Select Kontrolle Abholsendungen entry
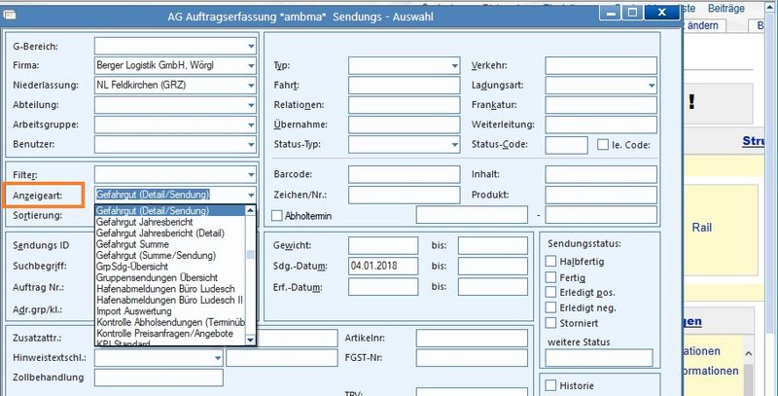778x396 pixels. coord(170,323)
